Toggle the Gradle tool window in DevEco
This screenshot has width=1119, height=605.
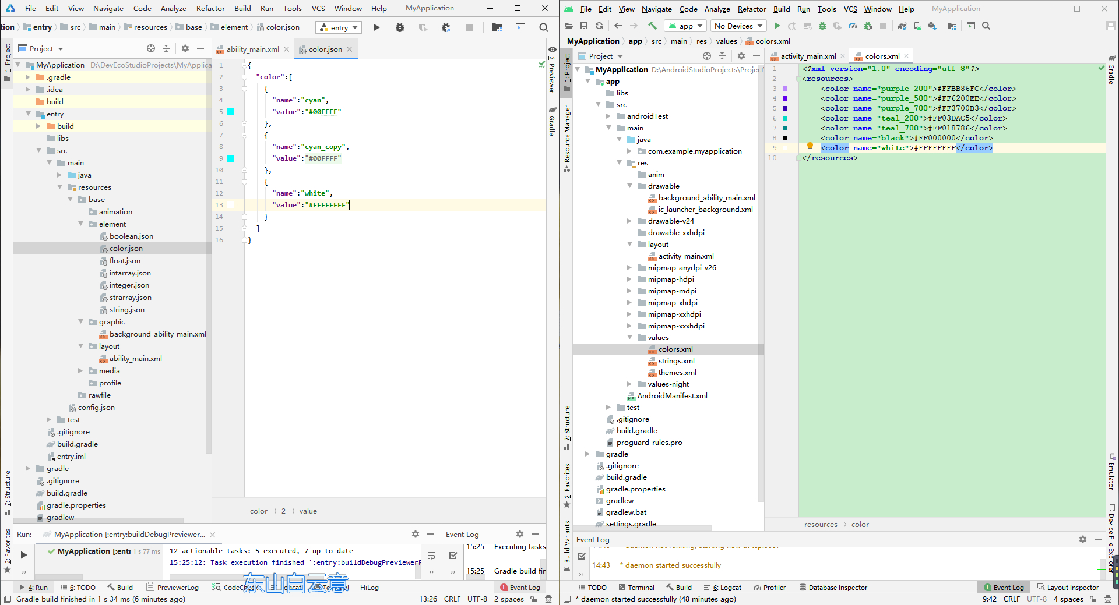(x=551, y=121)
